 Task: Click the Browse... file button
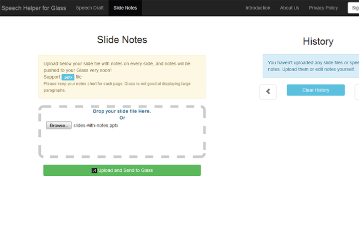[59, 125]
